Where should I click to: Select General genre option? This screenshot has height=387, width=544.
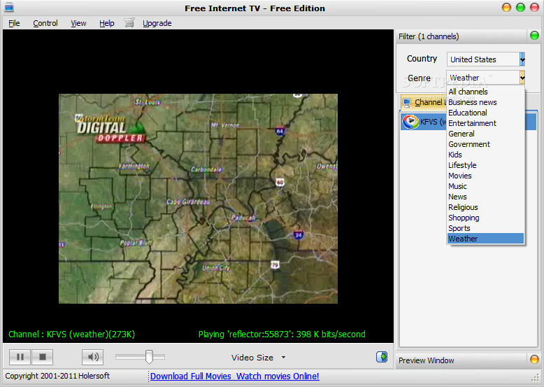pos(486,134)
